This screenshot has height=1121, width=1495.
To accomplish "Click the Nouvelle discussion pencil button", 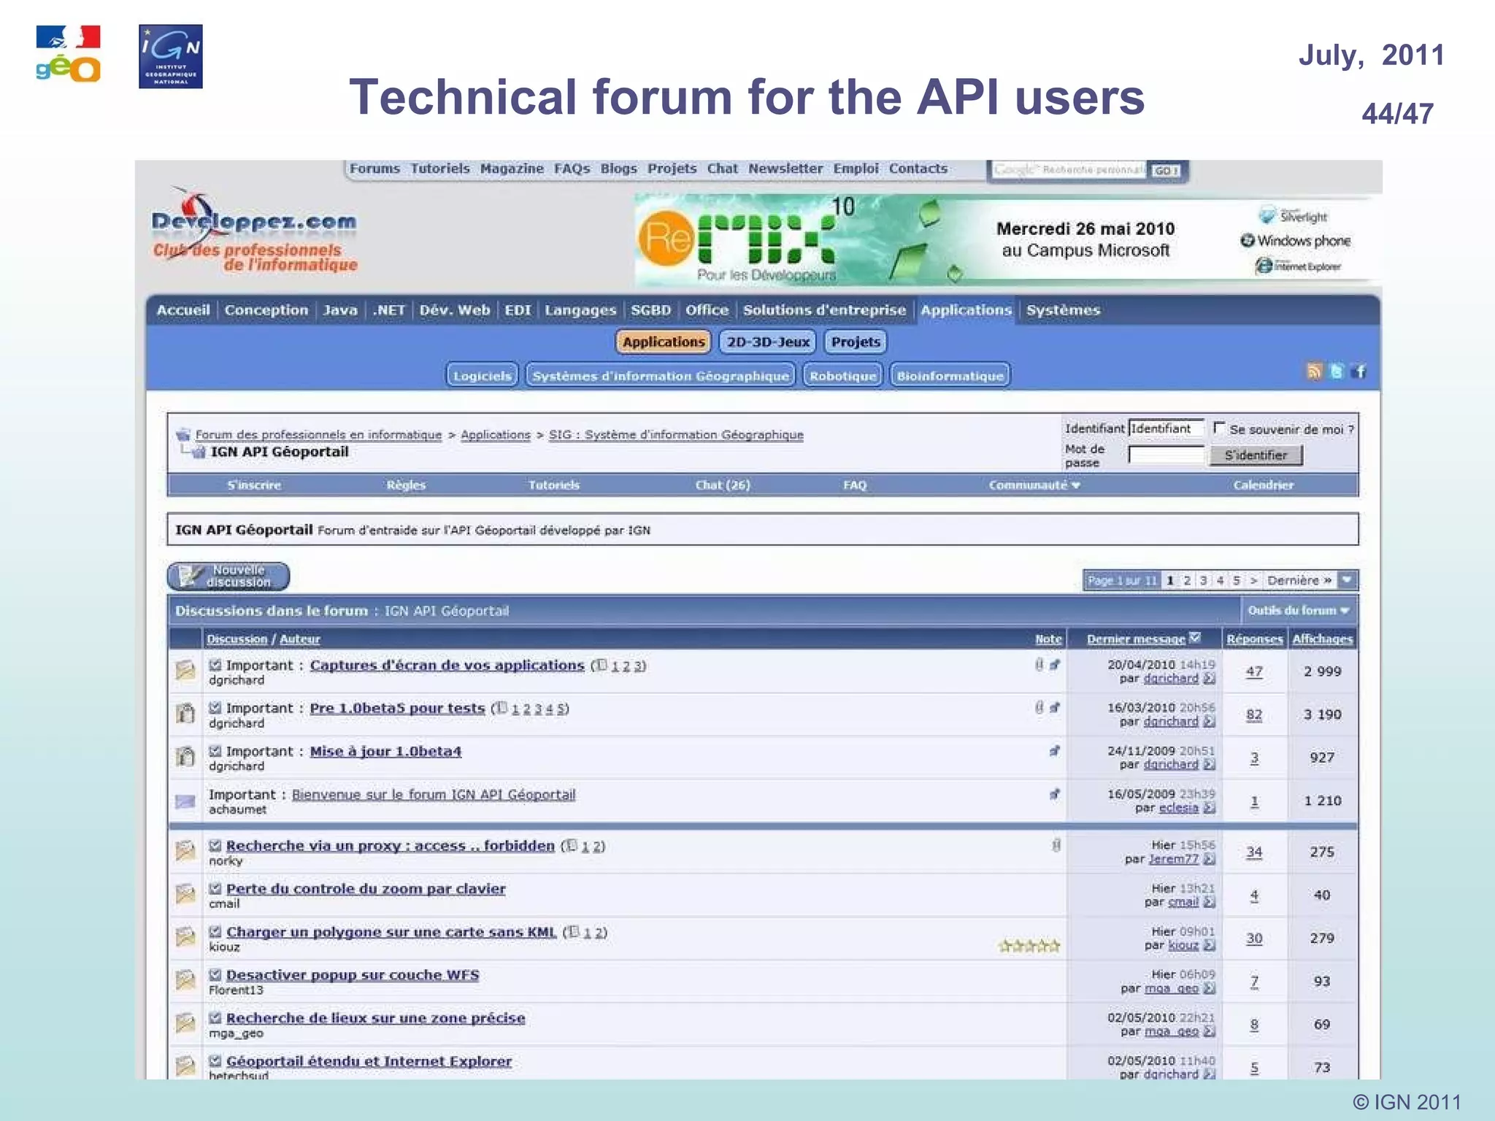I will pyautogui.click(x=228, y=576).
